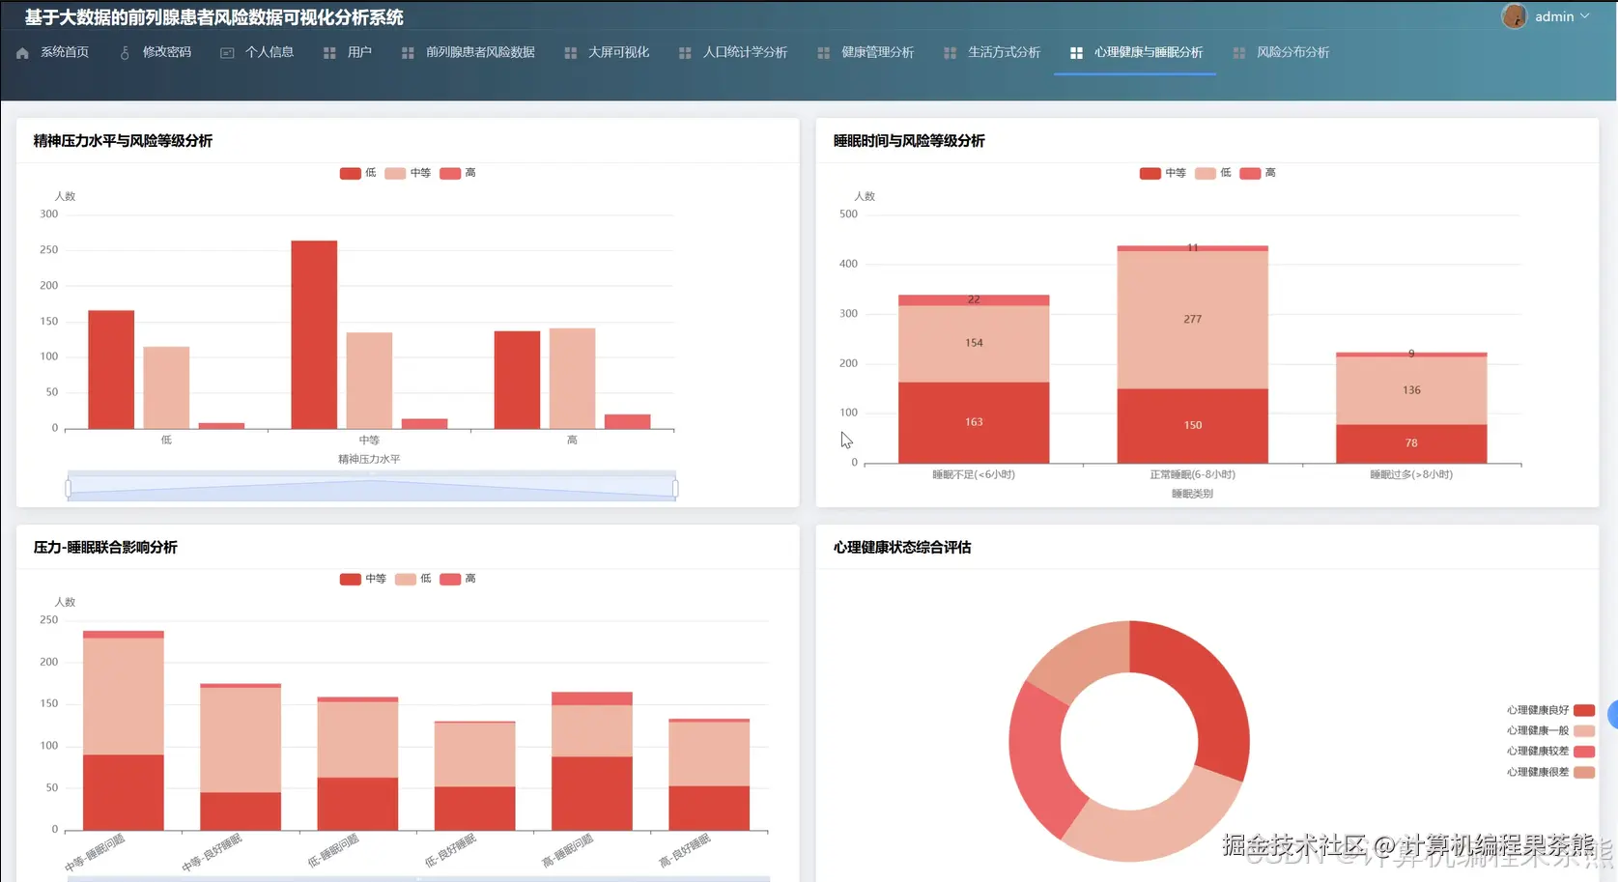The width and height of the screenshot is (1618, 882).
Task: Expand the admin dropdown arrow
Action: (x=1584, y=16)
